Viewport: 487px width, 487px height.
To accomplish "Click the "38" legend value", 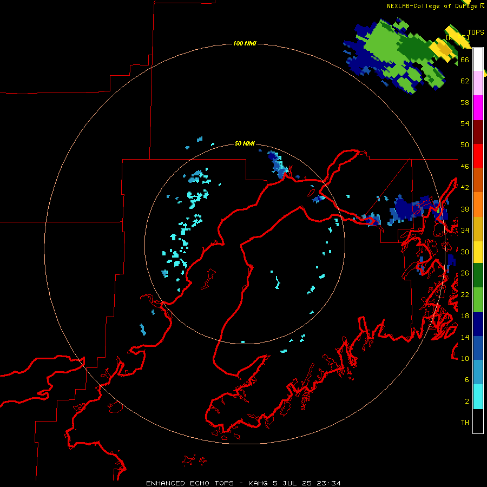I will pyautogui.click(x=465, y=209).
